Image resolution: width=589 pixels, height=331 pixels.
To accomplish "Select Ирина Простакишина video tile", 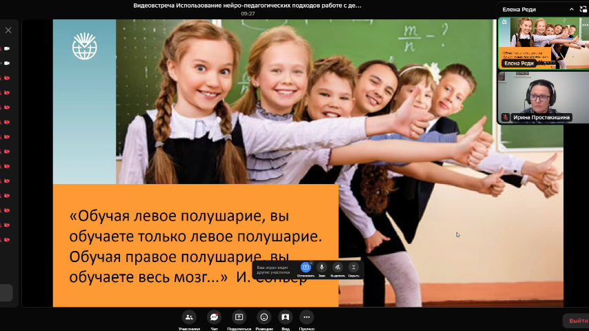I will point(543,98).
